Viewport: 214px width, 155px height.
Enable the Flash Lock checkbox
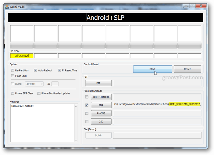pyautogui.click(x=13, y=76)
